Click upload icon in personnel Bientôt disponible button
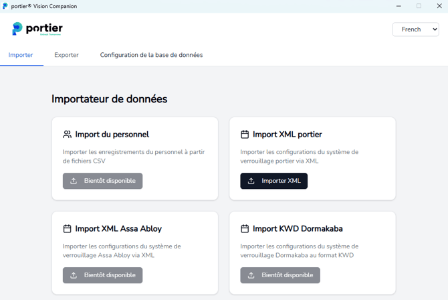The image size is (448, 300). pyautogui.click(x=74, y=181)
